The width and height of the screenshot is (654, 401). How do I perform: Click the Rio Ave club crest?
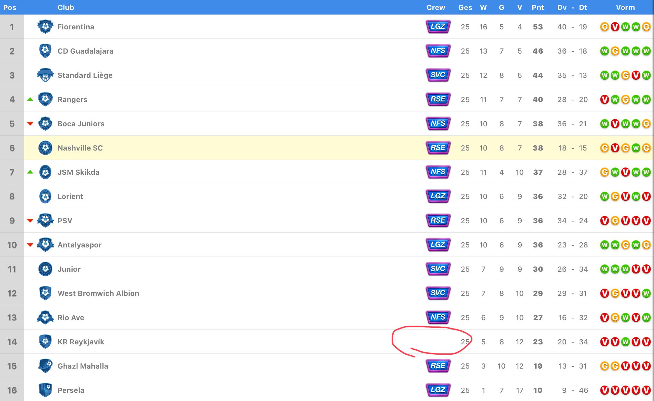45,317
